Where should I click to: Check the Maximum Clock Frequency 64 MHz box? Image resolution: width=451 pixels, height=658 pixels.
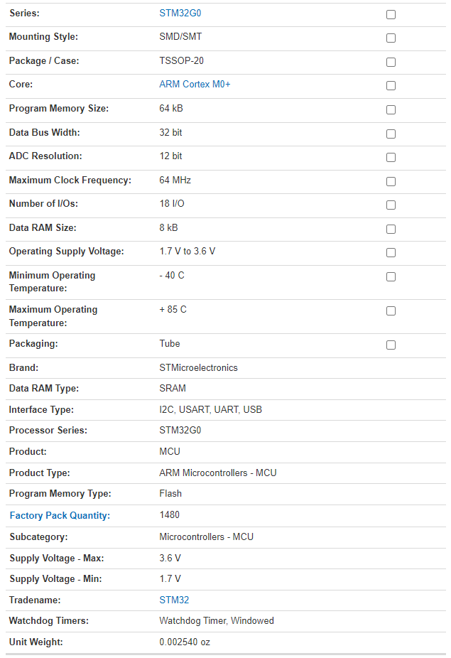click(391, 181)
